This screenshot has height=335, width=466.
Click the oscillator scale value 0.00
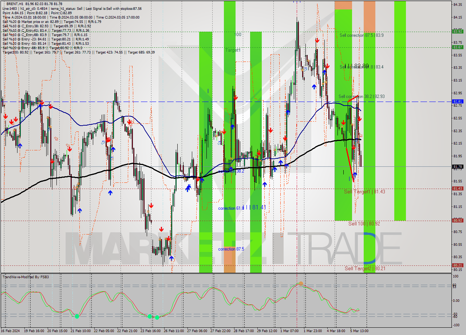pos(457,300)
